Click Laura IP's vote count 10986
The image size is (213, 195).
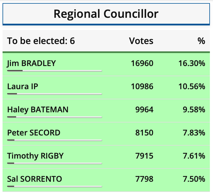(x=142, y=86)
